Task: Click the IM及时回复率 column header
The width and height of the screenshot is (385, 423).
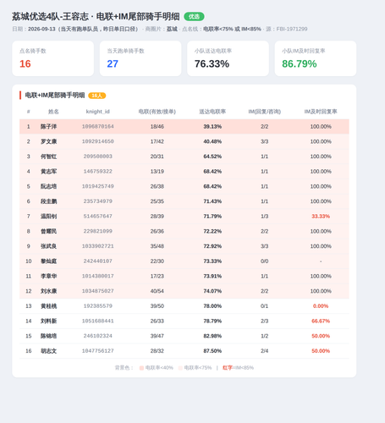Action: coord(321,112)
